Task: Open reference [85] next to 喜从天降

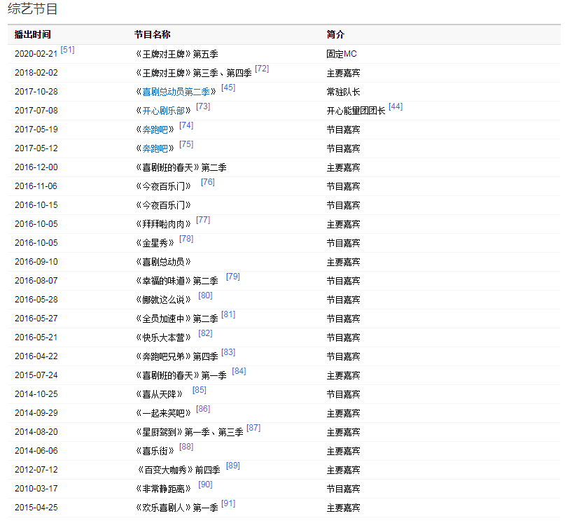Action: pyautogui.click(x=200, y=390)
